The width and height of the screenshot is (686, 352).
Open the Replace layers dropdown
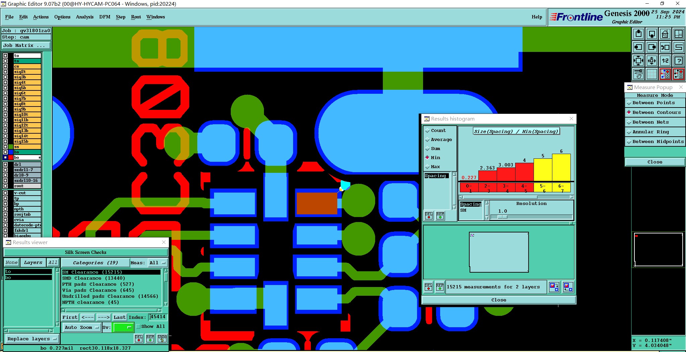tap(31, 339)
